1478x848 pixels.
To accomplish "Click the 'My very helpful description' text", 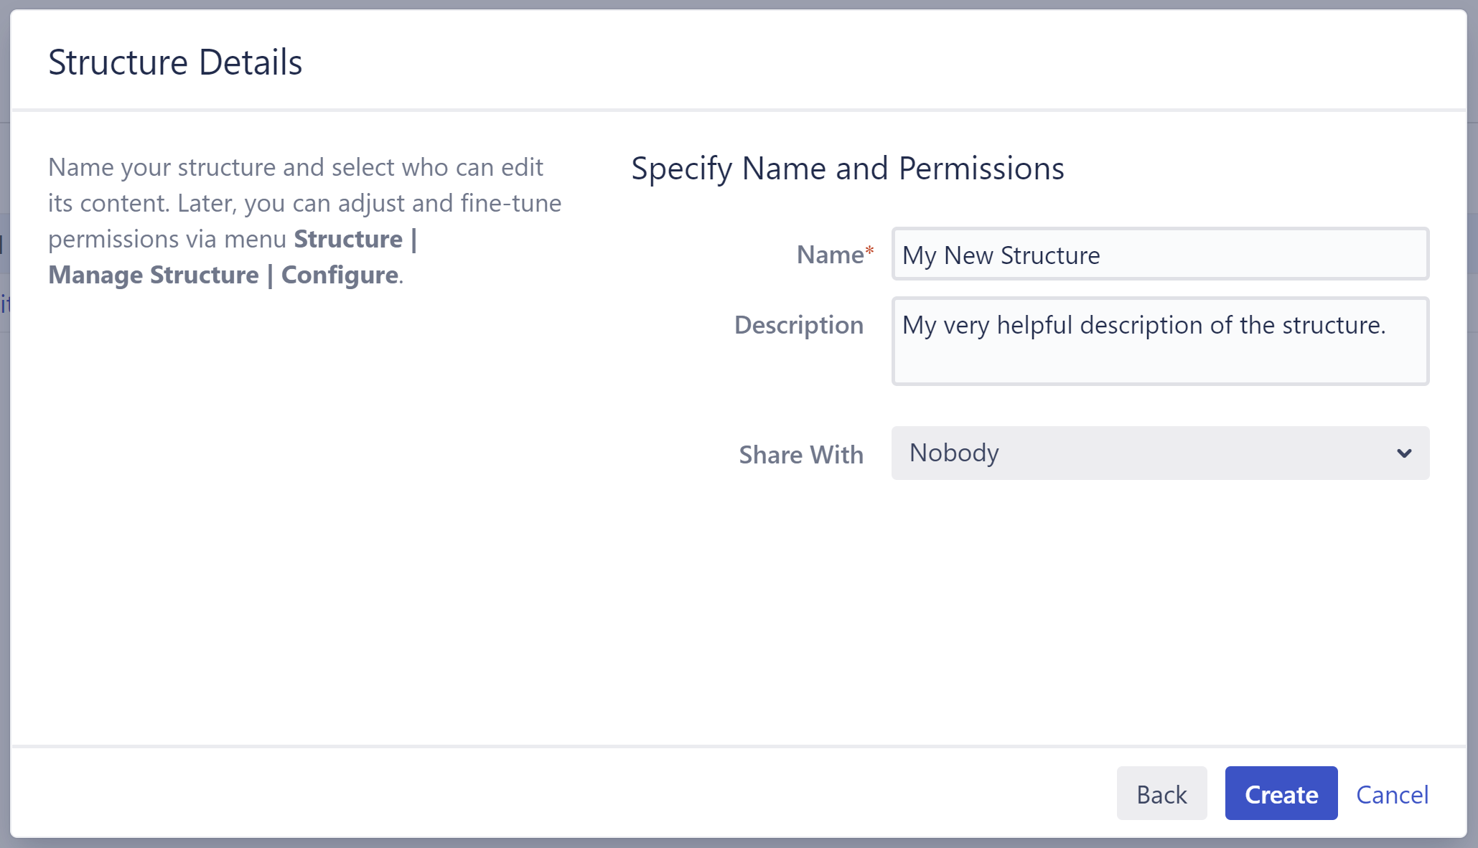I will click(1143, 325).
